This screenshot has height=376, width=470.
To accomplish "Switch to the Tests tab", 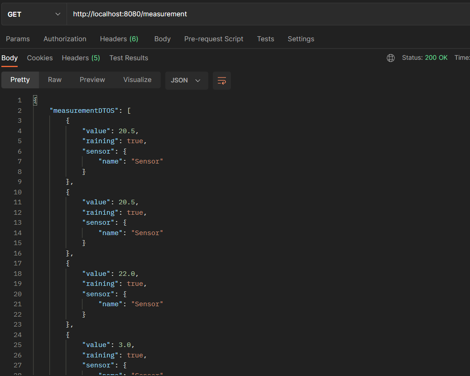I will coord(266,39).
